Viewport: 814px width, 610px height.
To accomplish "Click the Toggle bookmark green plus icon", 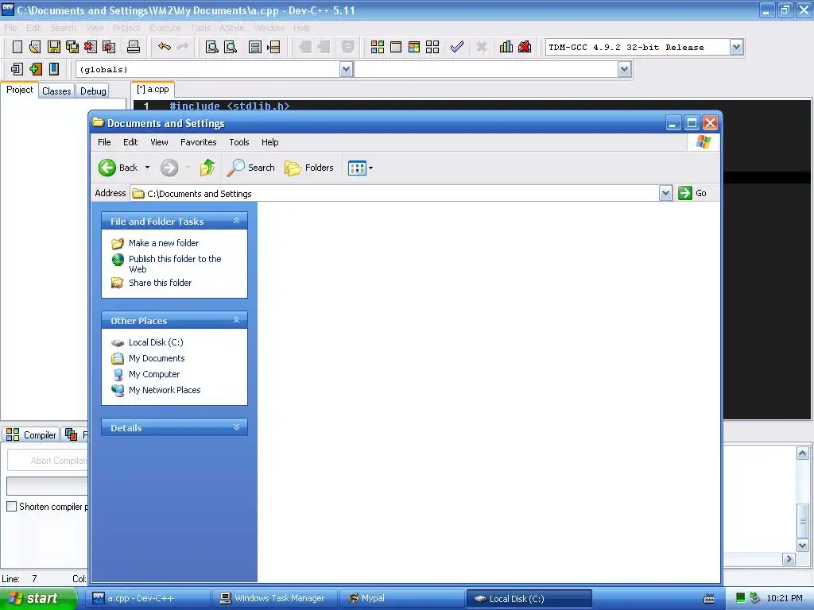I will tap(35, 69).
